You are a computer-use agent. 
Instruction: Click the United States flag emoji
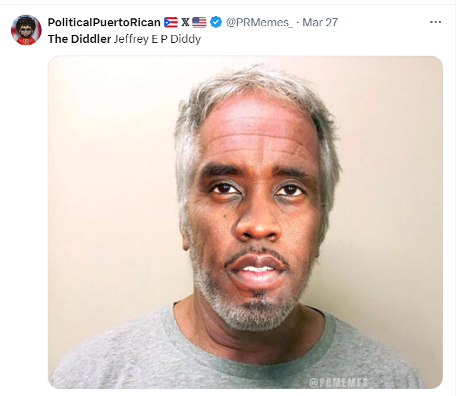coord(199,23)
